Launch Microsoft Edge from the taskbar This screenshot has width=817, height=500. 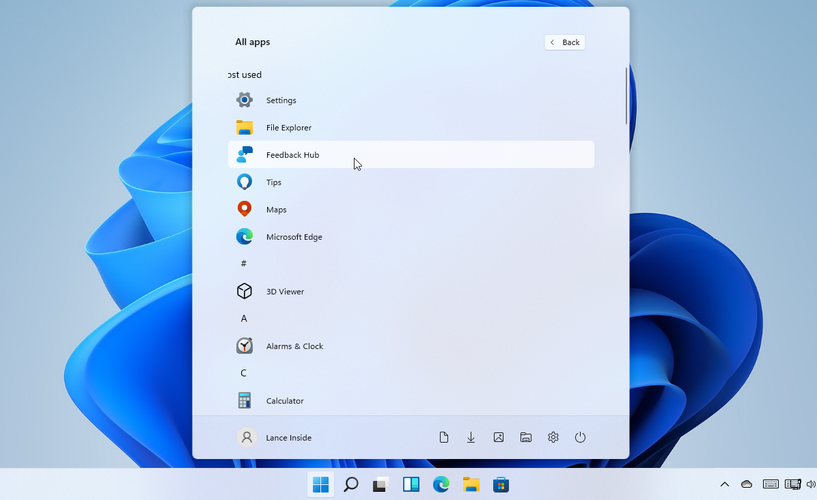[x=441, y=484]
